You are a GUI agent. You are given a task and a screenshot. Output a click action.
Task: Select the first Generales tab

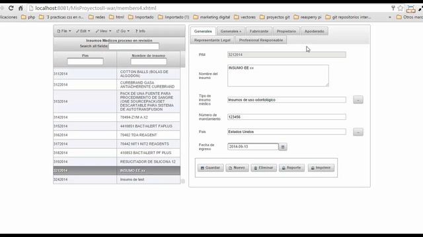203,31
